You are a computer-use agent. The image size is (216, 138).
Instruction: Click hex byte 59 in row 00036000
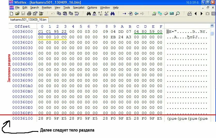coord(152,32)
